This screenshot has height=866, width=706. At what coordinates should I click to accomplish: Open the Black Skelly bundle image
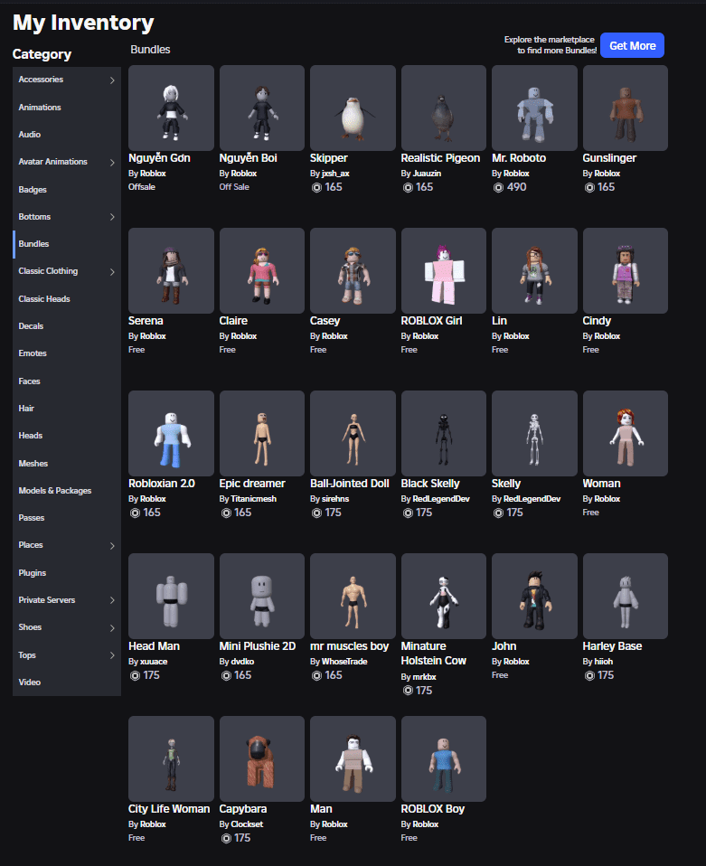tap(443, 433)
